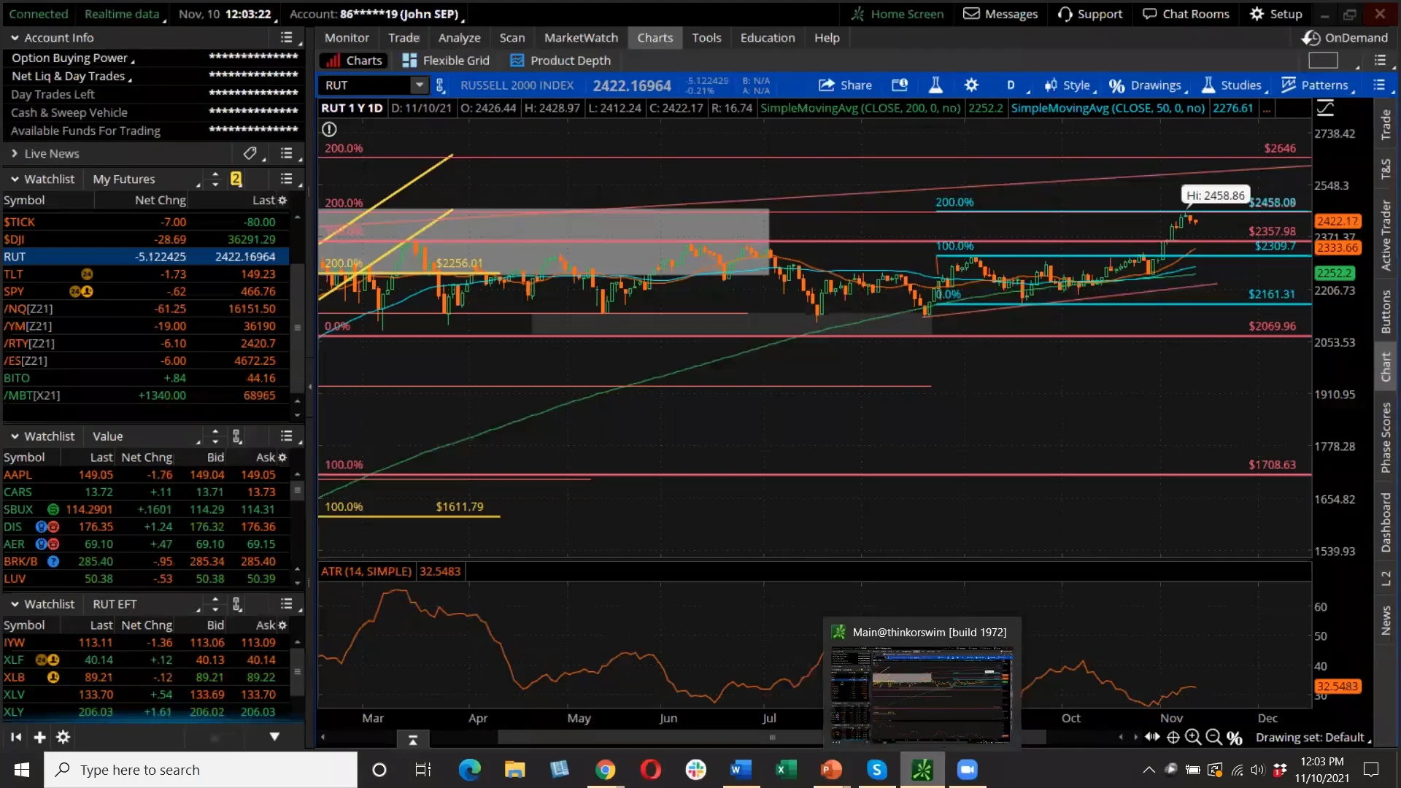
Task: Click the chart info circle icon
Action: click(x=329, y=129)
